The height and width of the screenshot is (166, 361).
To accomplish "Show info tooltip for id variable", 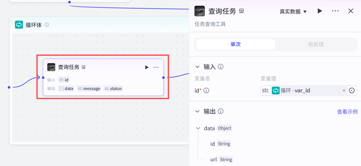I will (x=207, y=91).
